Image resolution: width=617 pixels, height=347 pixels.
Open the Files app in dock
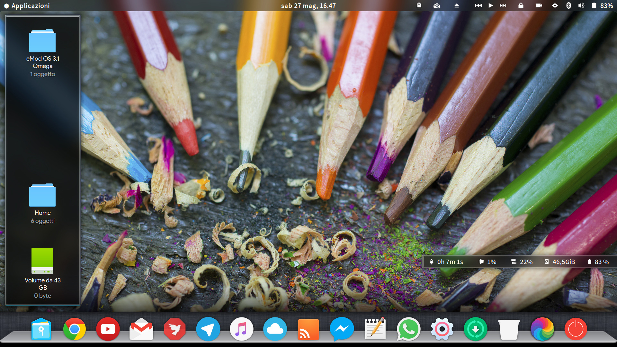(x=41, y=329)
